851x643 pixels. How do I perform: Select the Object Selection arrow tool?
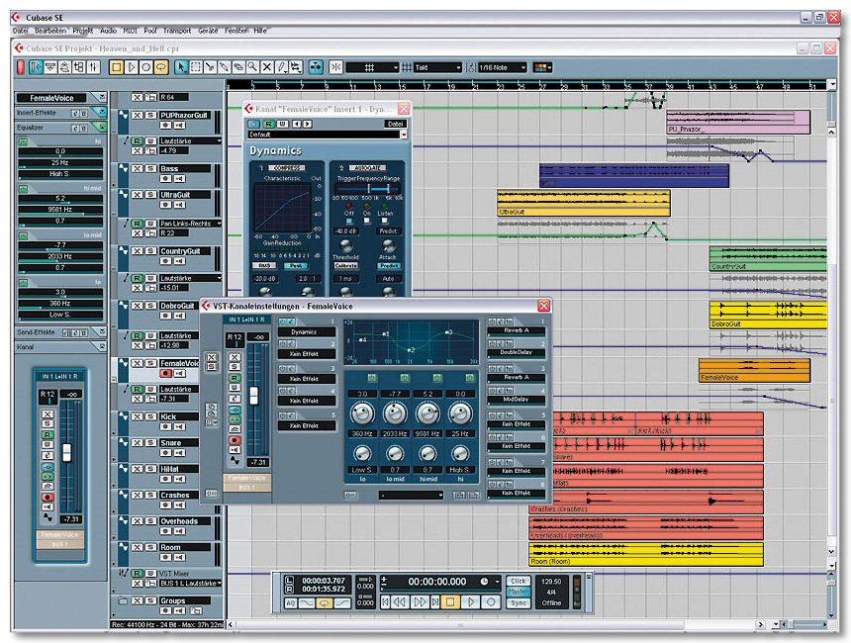(181, 67)
